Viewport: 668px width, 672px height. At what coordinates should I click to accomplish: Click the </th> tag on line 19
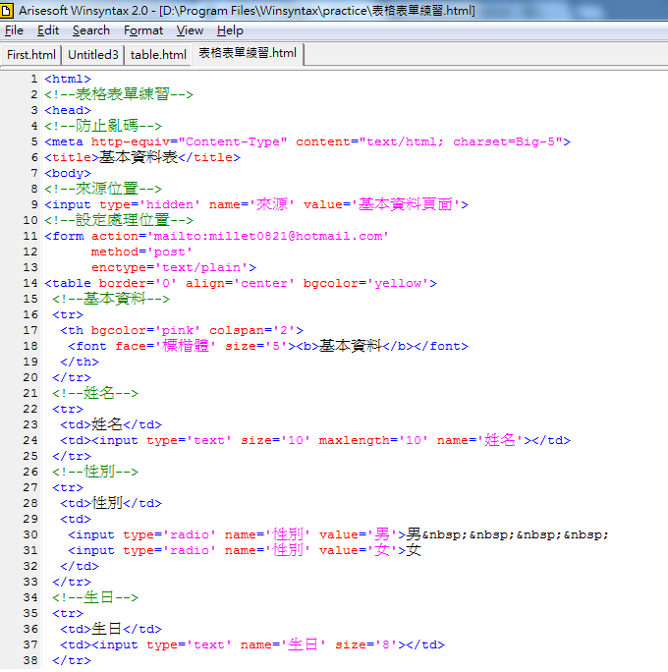80,363
